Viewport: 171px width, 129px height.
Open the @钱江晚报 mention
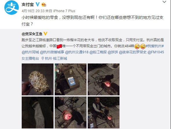click(98, 52)
